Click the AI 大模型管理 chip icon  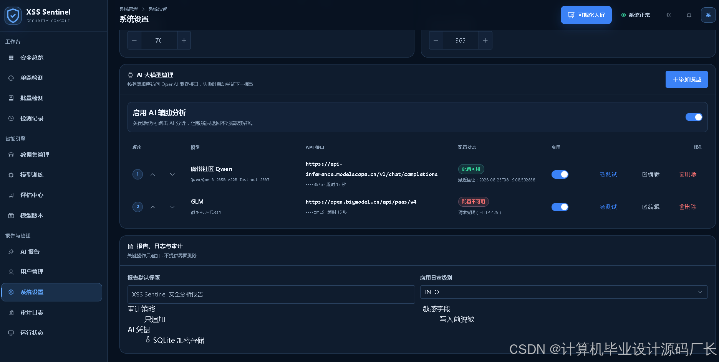pyautogui.click(x=131, y=75)
